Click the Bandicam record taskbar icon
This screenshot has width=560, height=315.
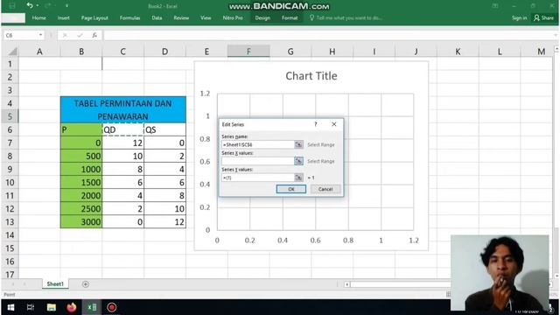point(112,307)
